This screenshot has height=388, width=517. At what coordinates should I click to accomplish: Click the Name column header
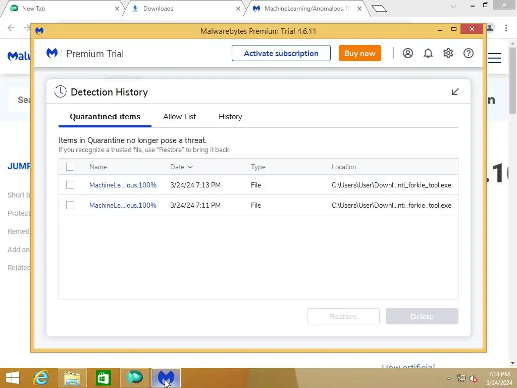[x=98, y=167]
